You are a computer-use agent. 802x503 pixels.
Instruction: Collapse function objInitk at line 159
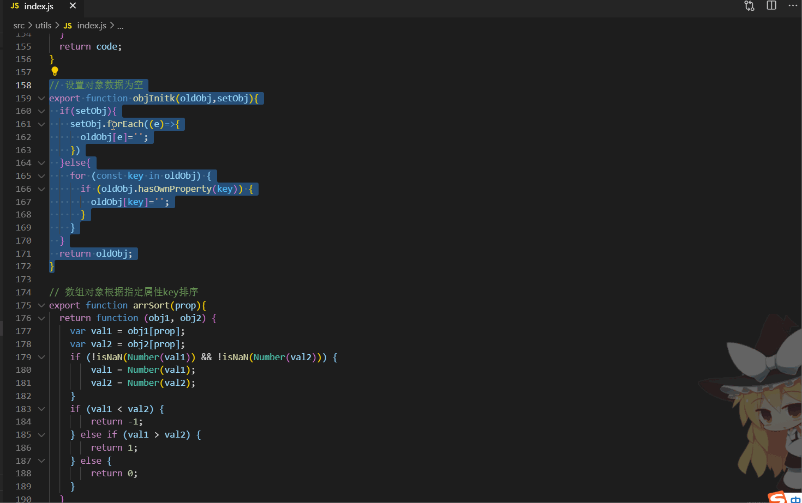41,99
